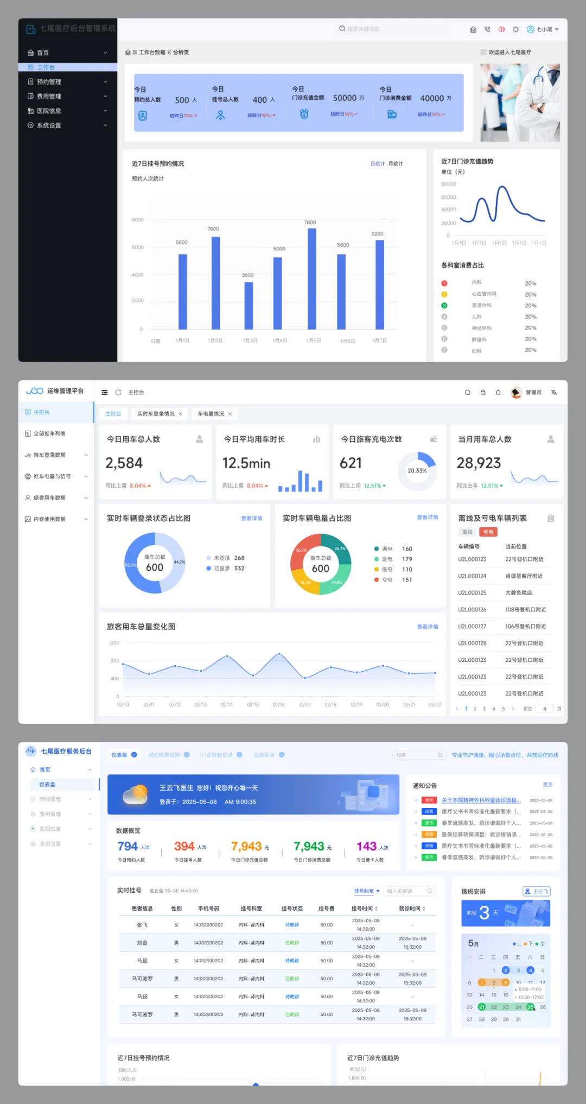This screenshot has height=1104, width=586.
Task: Click the search magnifier icon in operations header
Action: (467, 392)
